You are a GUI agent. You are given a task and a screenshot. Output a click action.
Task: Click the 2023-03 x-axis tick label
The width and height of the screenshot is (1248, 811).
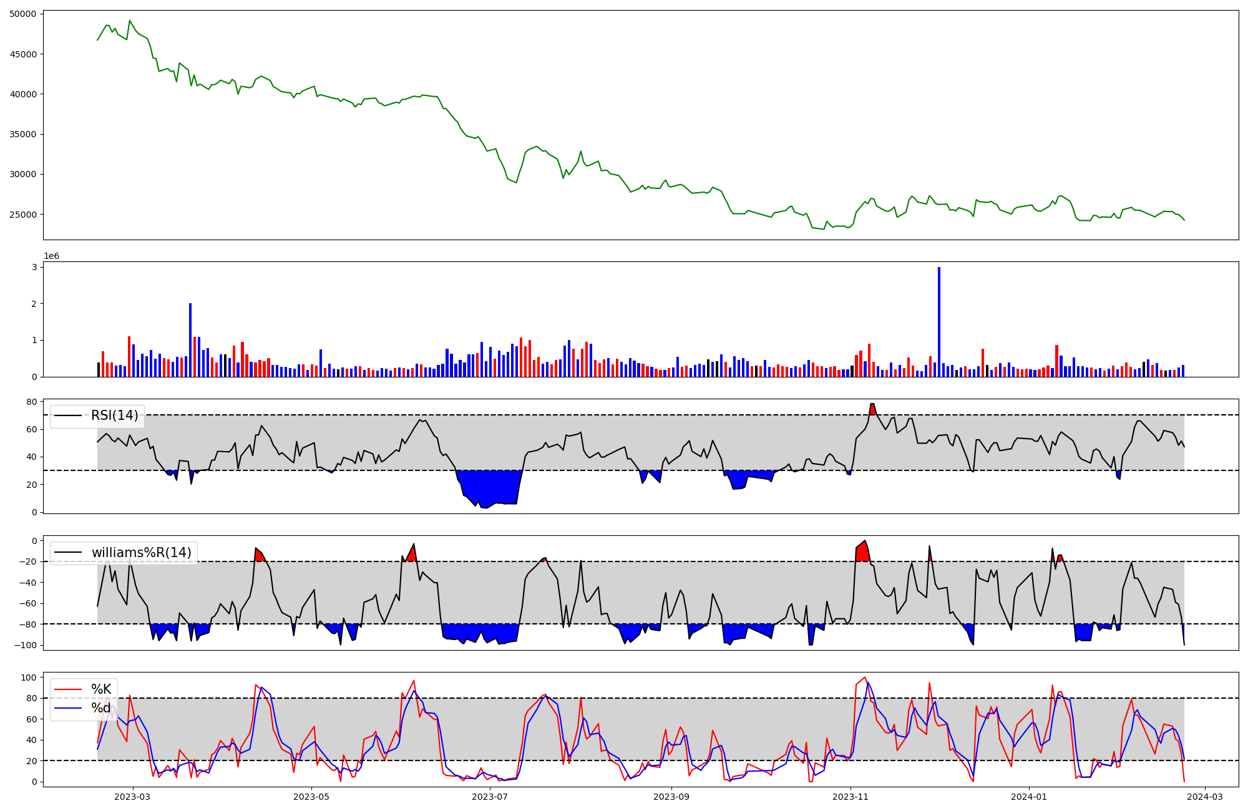pyautogui.click(x=132, y=797)
